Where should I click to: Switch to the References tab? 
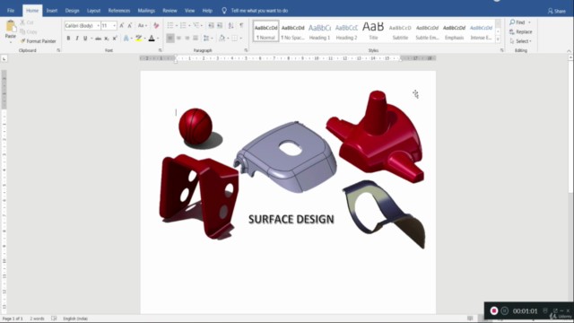119,11
